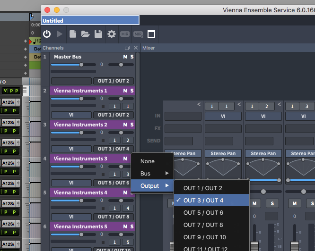Click the VI input slot in mixer strip 1 2
The height and width of the screenshot is (251, 315).
(x=263, y=117)
